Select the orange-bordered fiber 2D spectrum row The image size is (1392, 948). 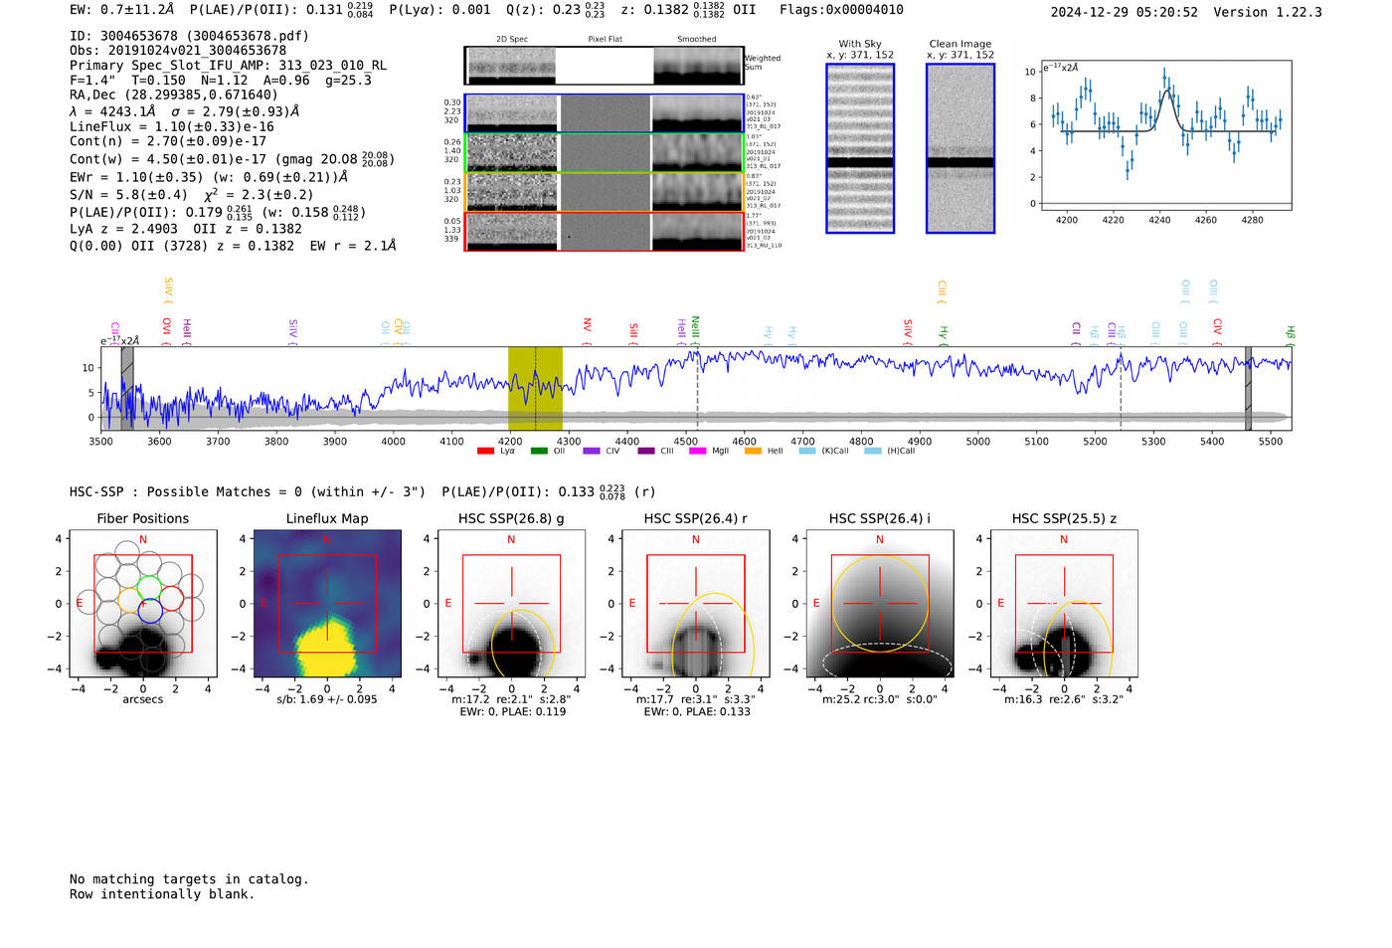click(605, 192)
